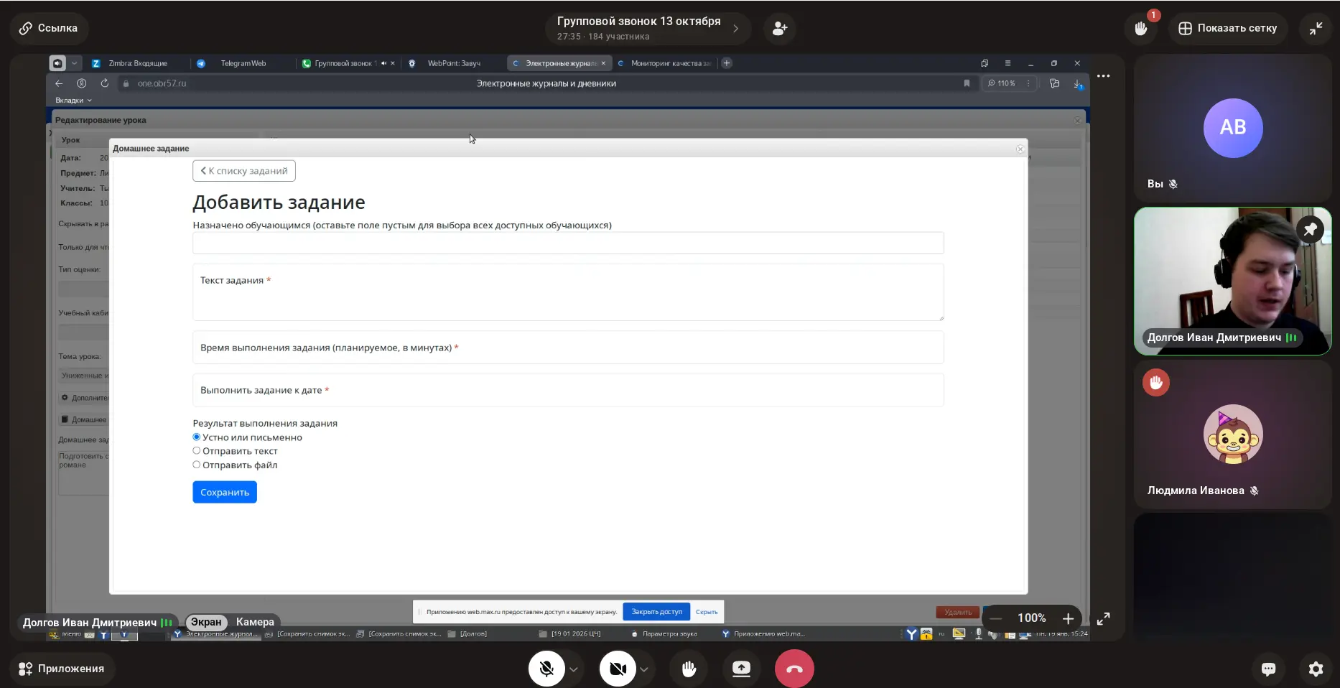Image resolution: width=1340 pixels, height=688 pixels.
Task: Expand group call details chevron
Action: 735,29
